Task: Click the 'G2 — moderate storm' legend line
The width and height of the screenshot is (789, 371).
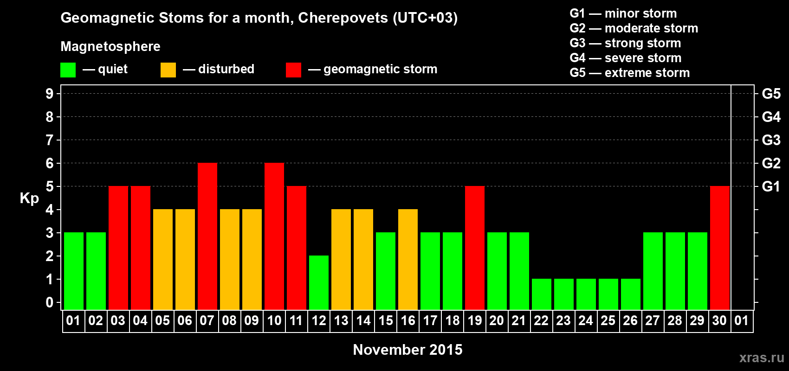Action: pos(634,28)
